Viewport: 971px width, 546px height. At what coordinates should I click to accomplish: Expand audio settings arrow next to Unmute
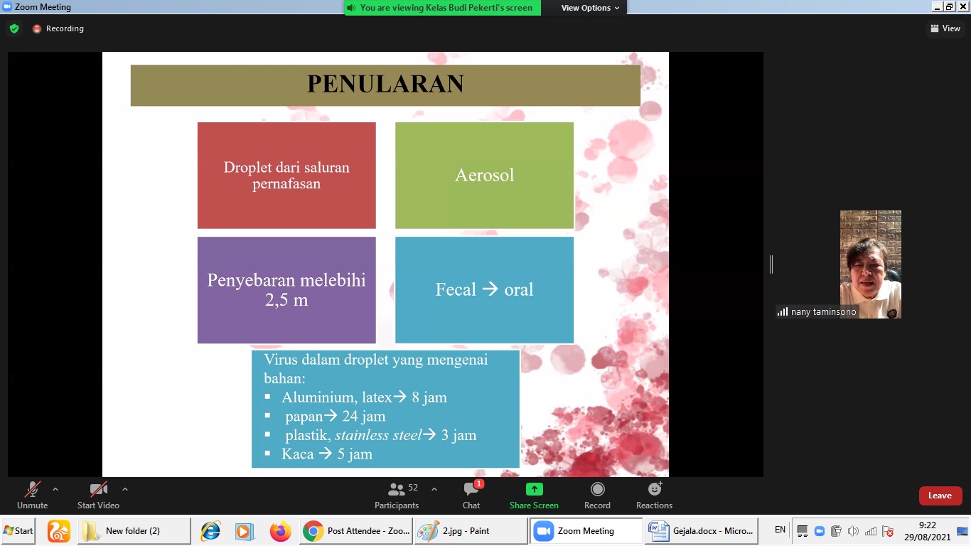[55, 489]
